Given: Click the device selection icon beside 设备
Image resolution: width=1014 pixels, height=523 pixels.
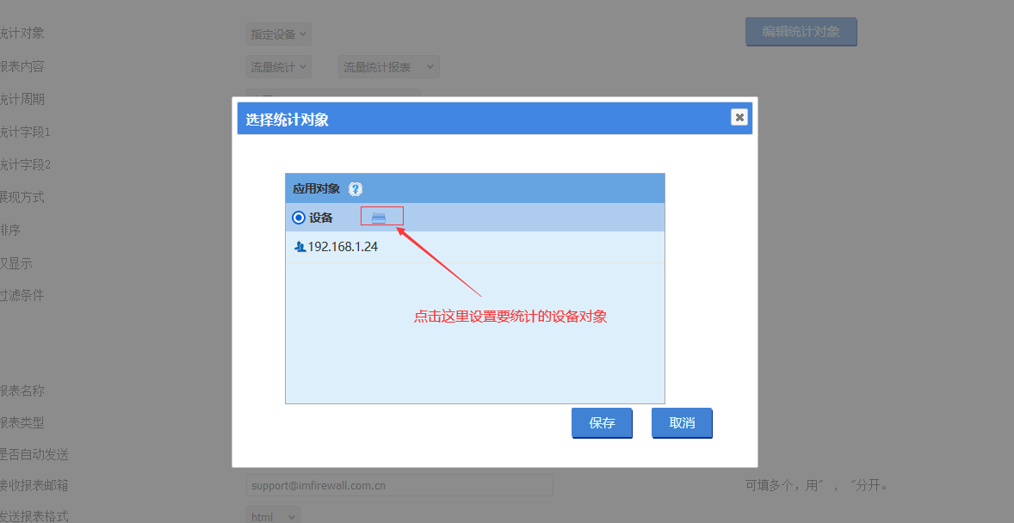Looking at the screenshot, I should (x=379, y=218).
